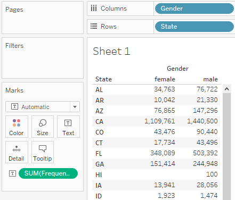Screen dimensions: 235x200
Task: Click the mark type dropdown arrow
Action: click(75, 107)
